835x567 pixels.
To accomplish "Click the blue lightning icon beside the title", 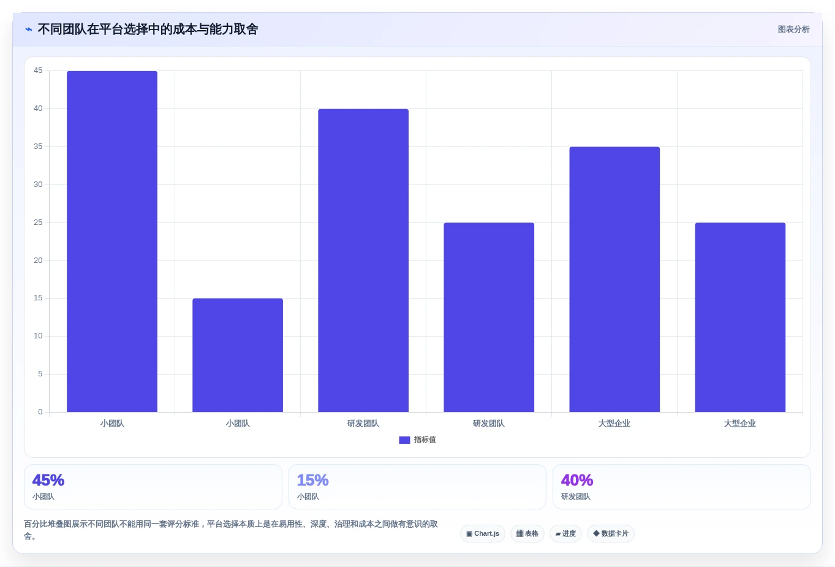I will click(x=29, y=29).
